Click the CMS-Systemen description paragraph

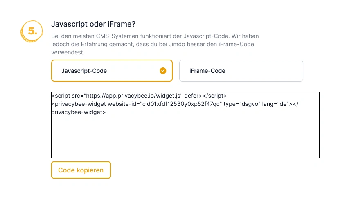pos(155,44)
